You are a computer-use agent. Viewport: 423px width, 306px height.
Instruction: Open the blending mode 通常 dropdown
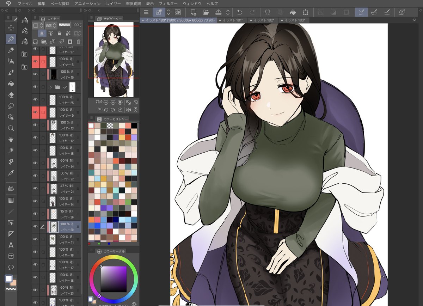(51, 25)
